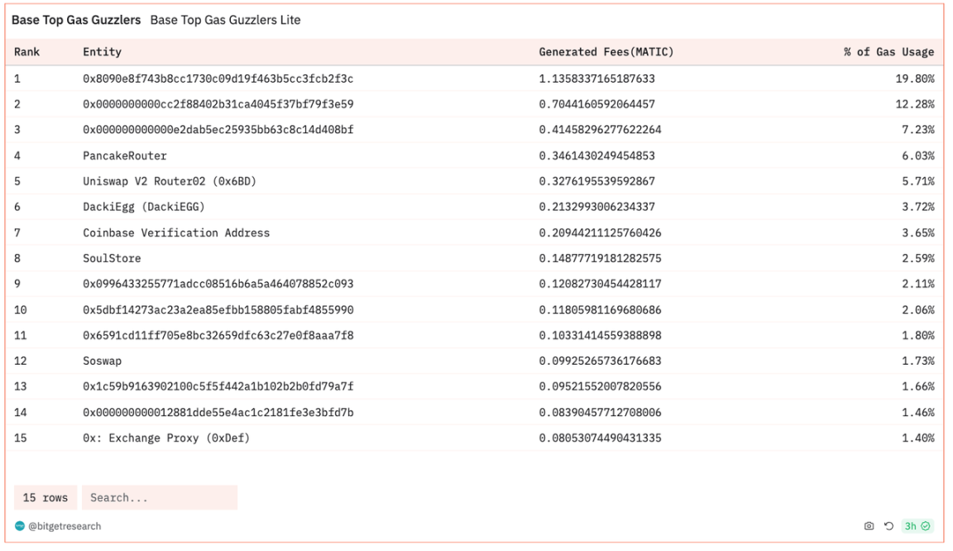Select DackiEgg (DackiEGG) entity cell
953x551 pixels.
(x=143, y=207)
